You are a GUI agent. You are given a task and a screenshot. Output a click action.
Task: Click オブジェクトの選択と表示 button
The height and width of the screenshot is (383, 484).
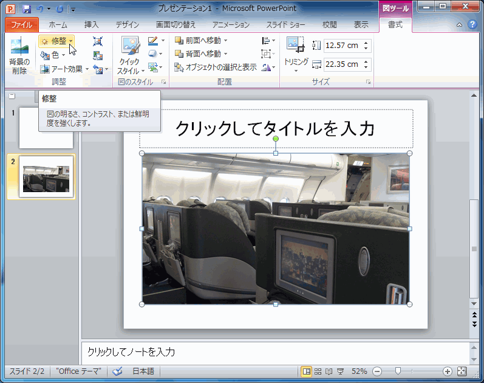[216, 67]
